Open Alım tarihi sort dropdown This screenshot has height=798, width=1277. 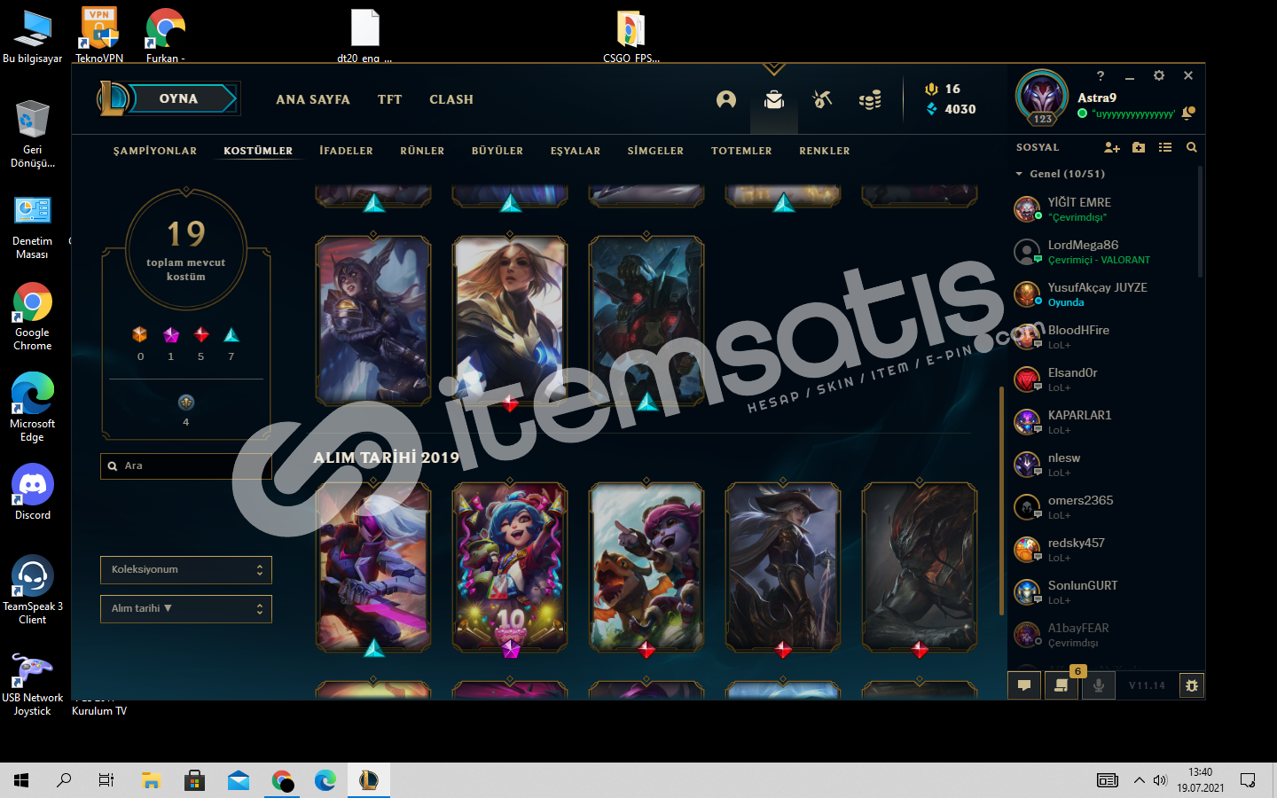(x=186, y=608)
